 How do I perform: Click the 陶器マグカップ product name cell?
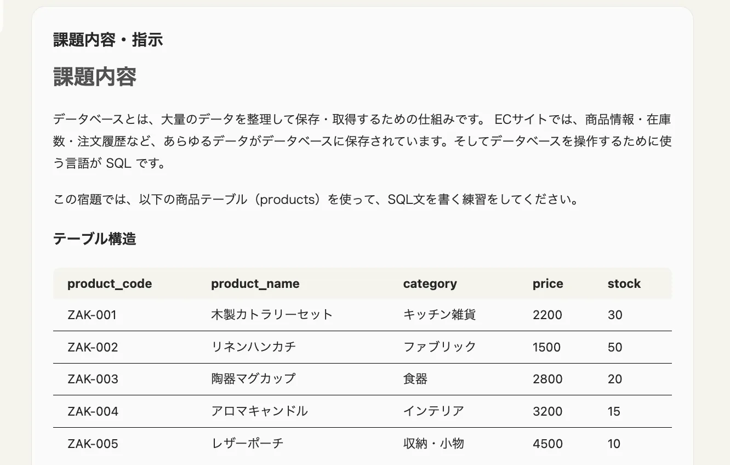pyautogui.click(x=253, y=379)
